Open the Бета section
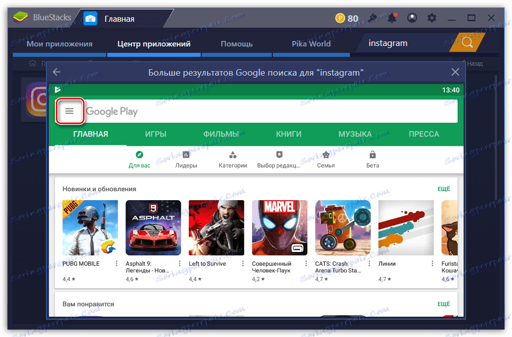 click(x=372, y=159)
